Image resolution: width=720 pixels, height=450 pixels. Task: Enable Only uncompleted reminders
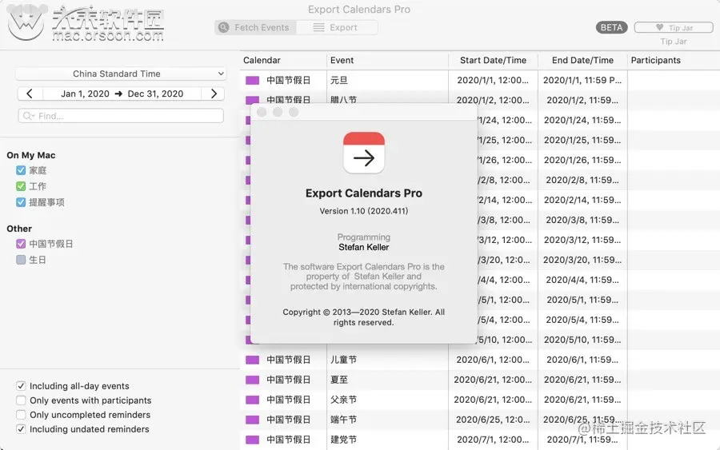(21, 415)
